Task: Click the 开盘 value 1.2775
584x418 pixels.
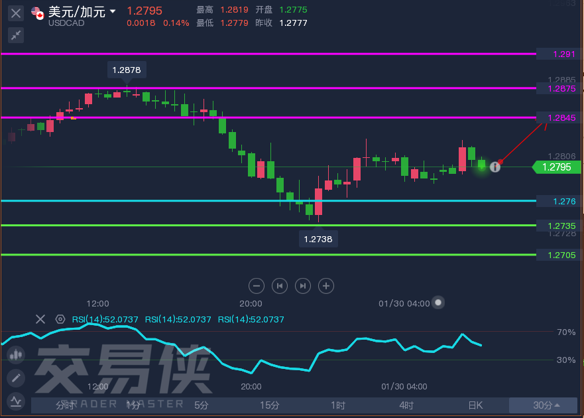Action: click(x=294, y=10)
